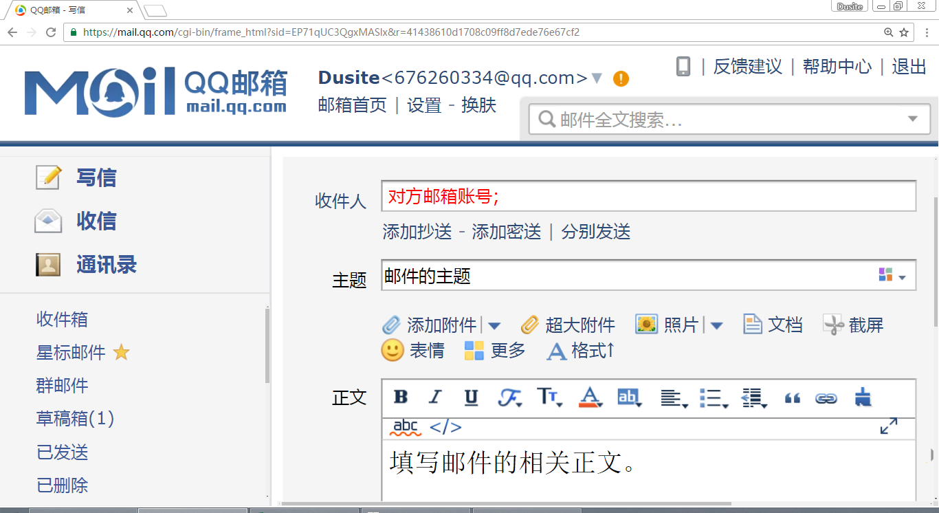Open Chrome menu three dots
This screenshot has height=513, width=939.
pos(927,32)
